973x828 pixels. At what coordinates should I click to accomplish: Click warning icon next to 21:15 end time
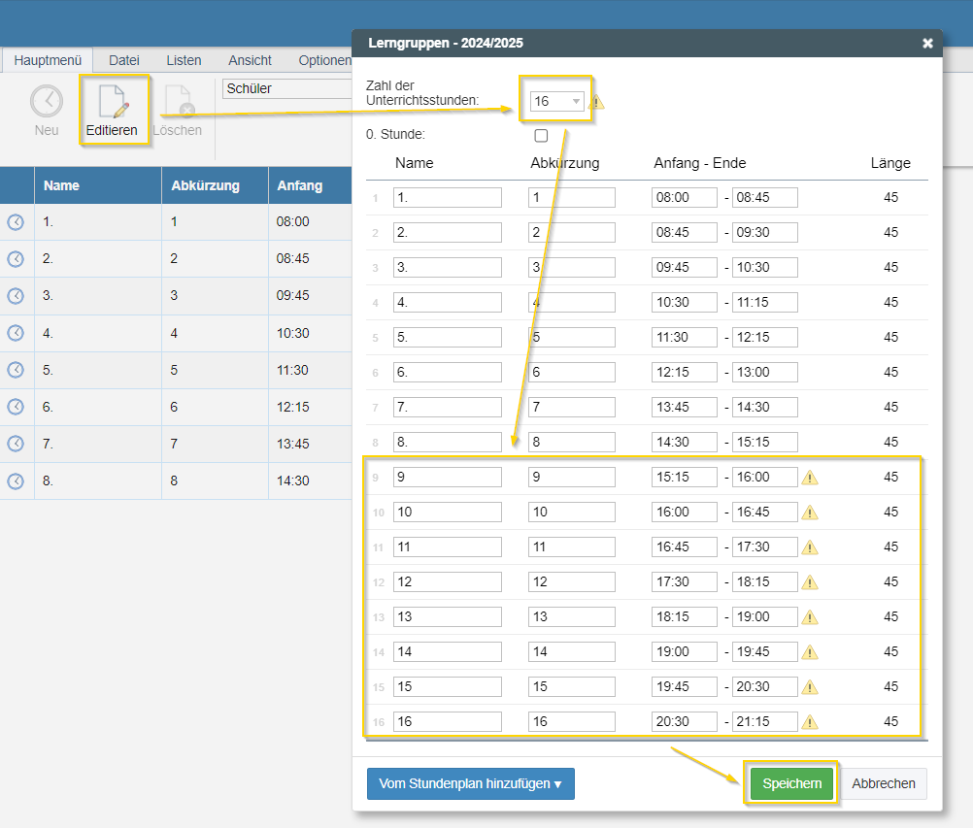(810, 722)
